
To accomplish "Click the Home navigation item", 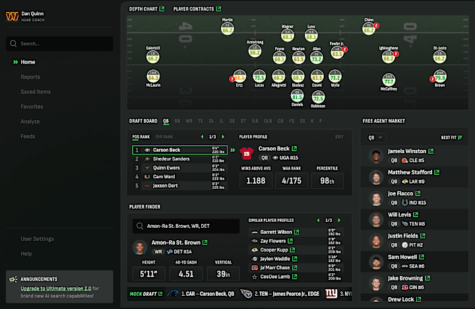I will (28, 62).
